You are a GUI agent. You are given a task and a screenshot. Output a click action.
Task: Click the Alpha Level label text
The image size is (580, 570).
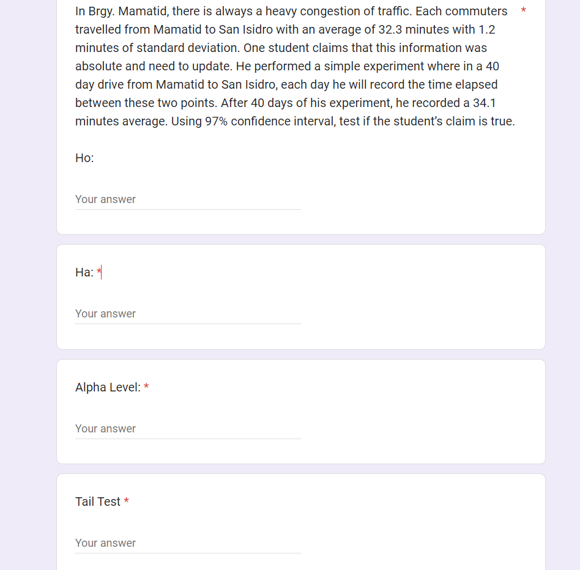(x=108, y=387)
